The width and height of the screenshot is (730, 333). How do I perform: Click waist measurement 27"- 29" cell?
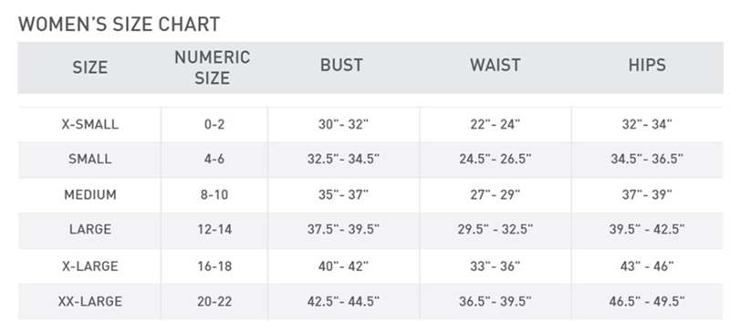point(495,194)
